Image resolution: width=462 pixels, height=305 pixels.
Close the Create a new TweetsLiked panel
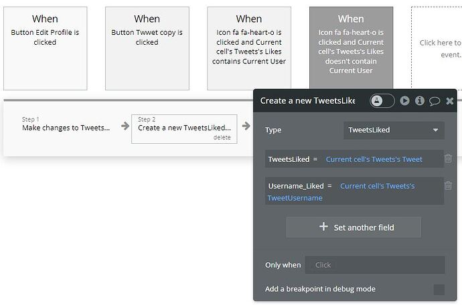point(450,101)
